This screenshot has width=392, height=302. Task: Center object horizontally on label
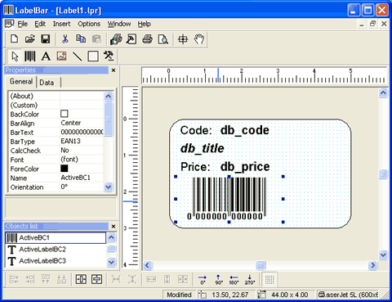click(x=81, y=279)
